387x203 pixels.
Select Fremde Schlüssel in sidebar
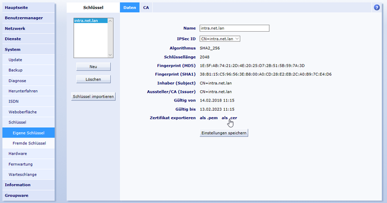(x=28, y=143)
